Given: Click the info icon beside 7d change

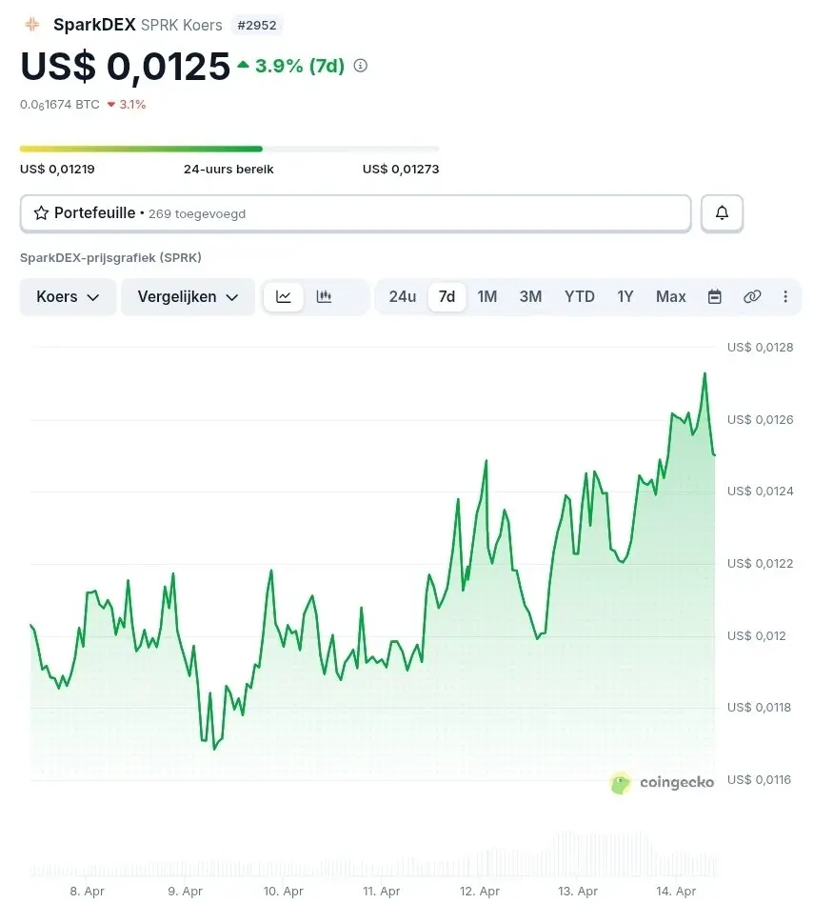Looking at the screenshot, I should (360, 66).
